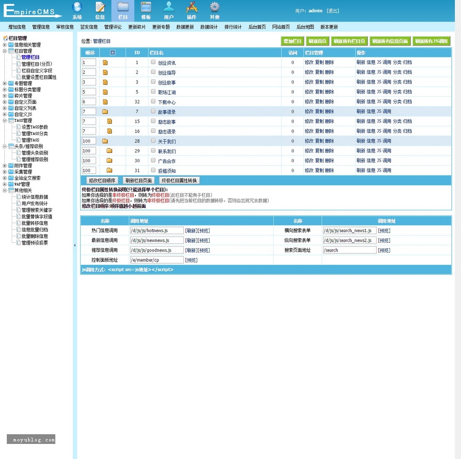The height and width of the screenshot is (459, 461).
Task: Check the 创业指导 column checkbox
Action: 153,71
